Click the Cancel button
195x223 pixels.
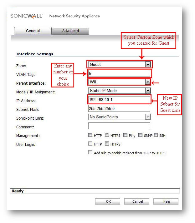[x=137, y=201]
